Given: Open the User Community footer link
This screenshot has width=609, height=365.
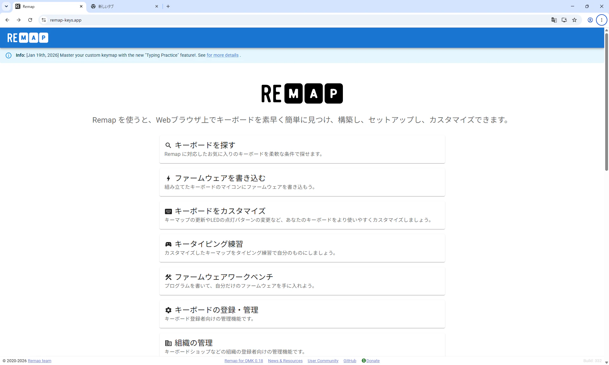Looking at the screenshot, I should click(x=323, y=361).
